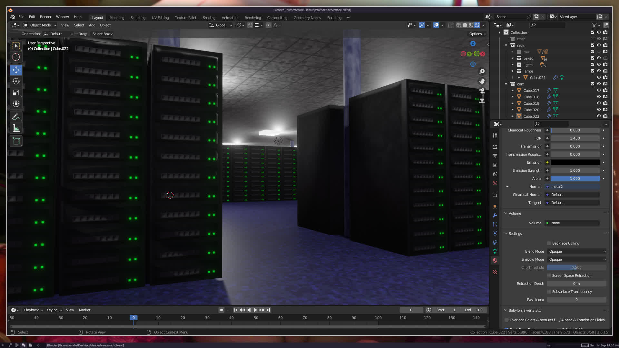Image resolution: width=619 pixels, height=348 pixels.
Task: Open the Render menu
Action: coord(45,17)
